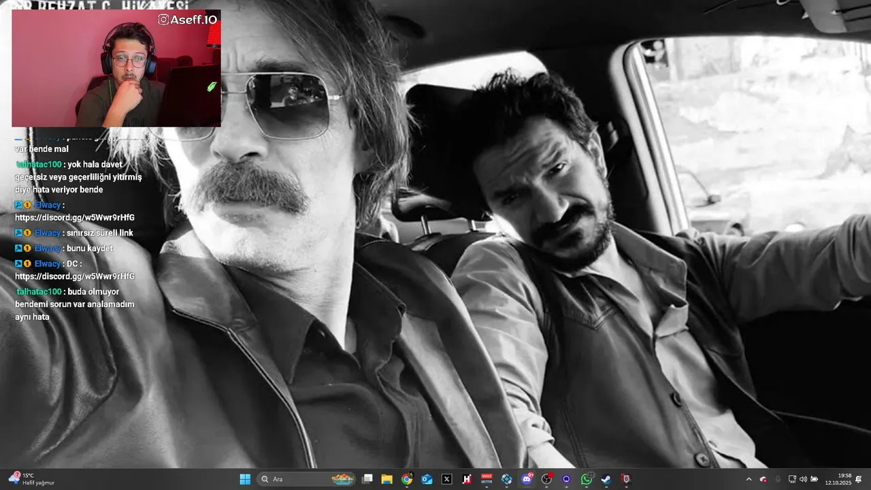This screenshot has width=871, height=490.
Task: Click the chat message 'bunu kaydet'
Action: (90, 248)
